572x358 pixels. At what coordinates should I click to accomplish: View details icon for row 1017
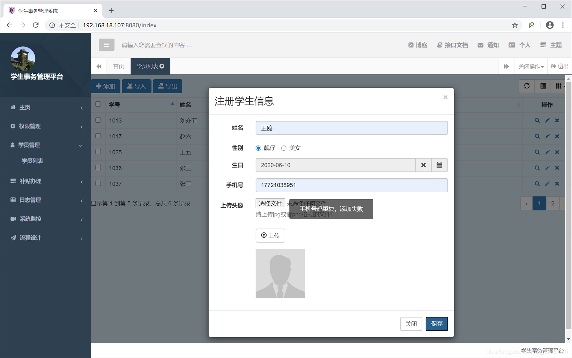[537, 136]
